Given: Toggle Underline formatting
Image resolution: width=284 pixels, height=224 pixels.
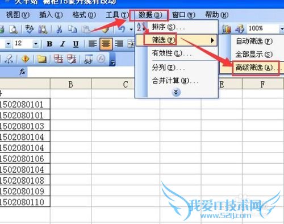Looking at the screenshot, I should click(x=76, y=44).
